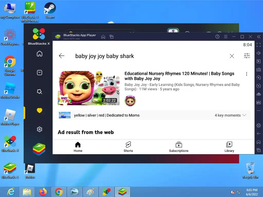Click the Paint icon in the taskbar
The height and width of the screenshot is (197, 263).
point(91,192)
